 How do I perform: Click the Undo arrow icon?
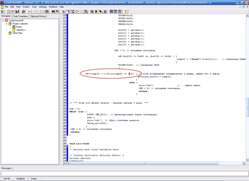(30, 11)
